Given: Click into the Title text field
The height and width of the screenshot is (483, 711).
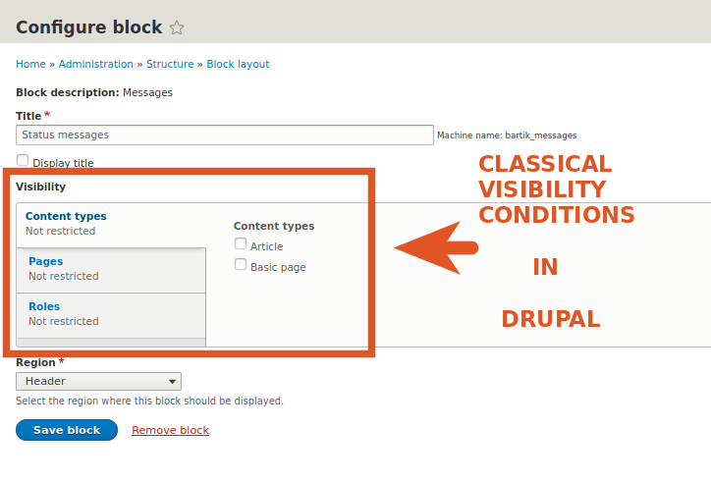Looking at the screenshot, I should tap(225, 134).
